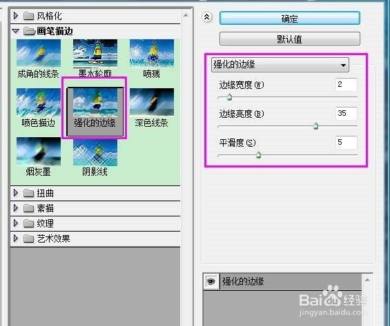The height and width of the screenshot is (326, 390).
Task: Click the 风格化 folder label
Action: click(49, 16)
